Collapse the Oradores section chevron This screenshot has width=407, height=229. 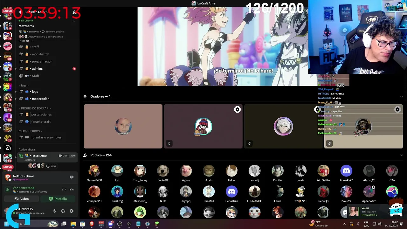(402, 96)
